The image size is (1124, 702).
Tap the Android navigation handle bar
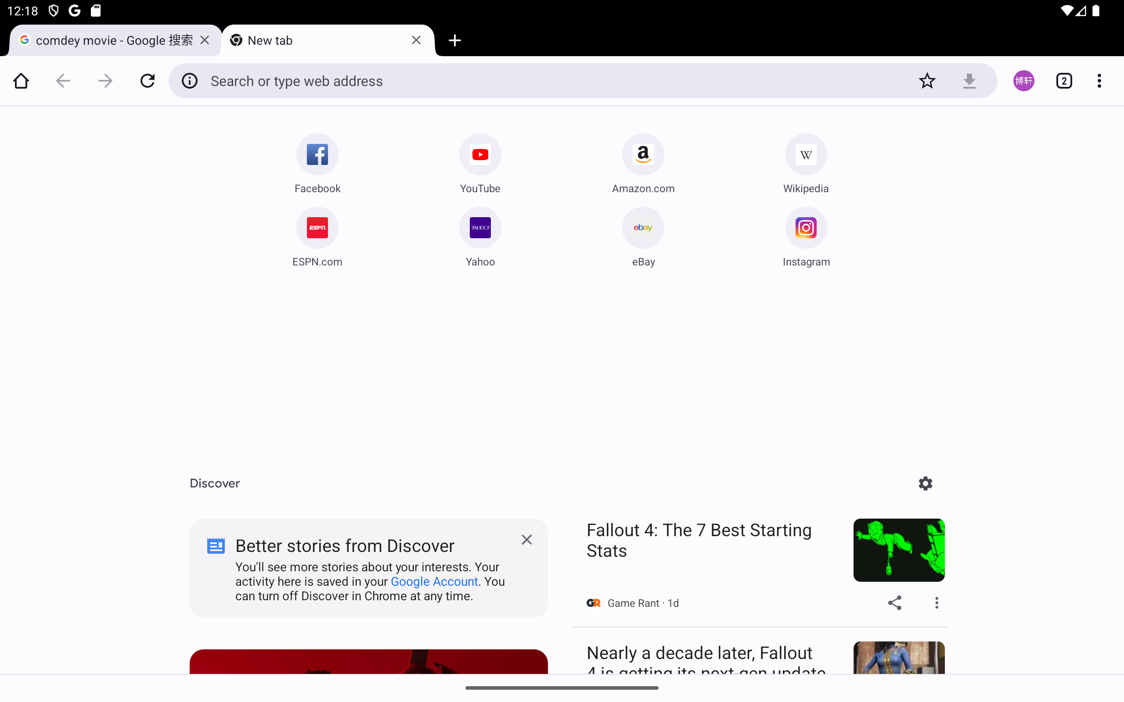click(562, 688)
